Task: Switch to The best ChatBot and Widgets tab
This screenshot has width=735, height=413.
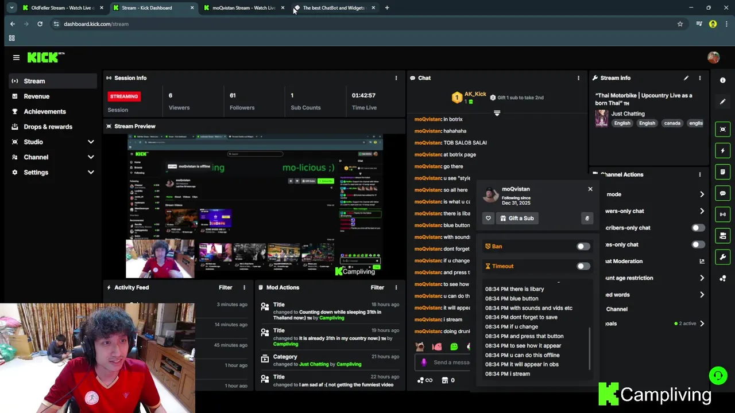Action: point(334,8)
